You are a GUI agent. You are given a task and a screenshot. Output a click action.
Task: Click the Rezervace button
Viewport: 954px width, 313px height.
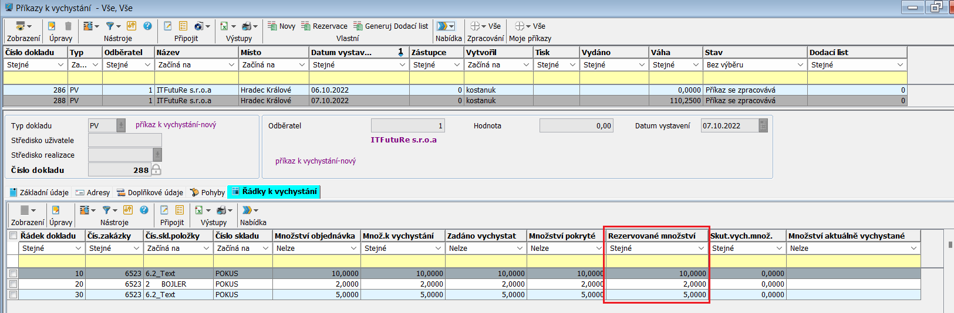[324, 26]
